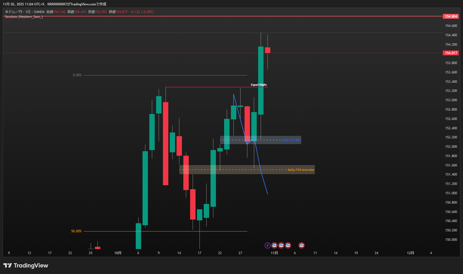Click the purple lightning bolt event icon
Screen dimensions: 463x274
click(x=267, y=245)
